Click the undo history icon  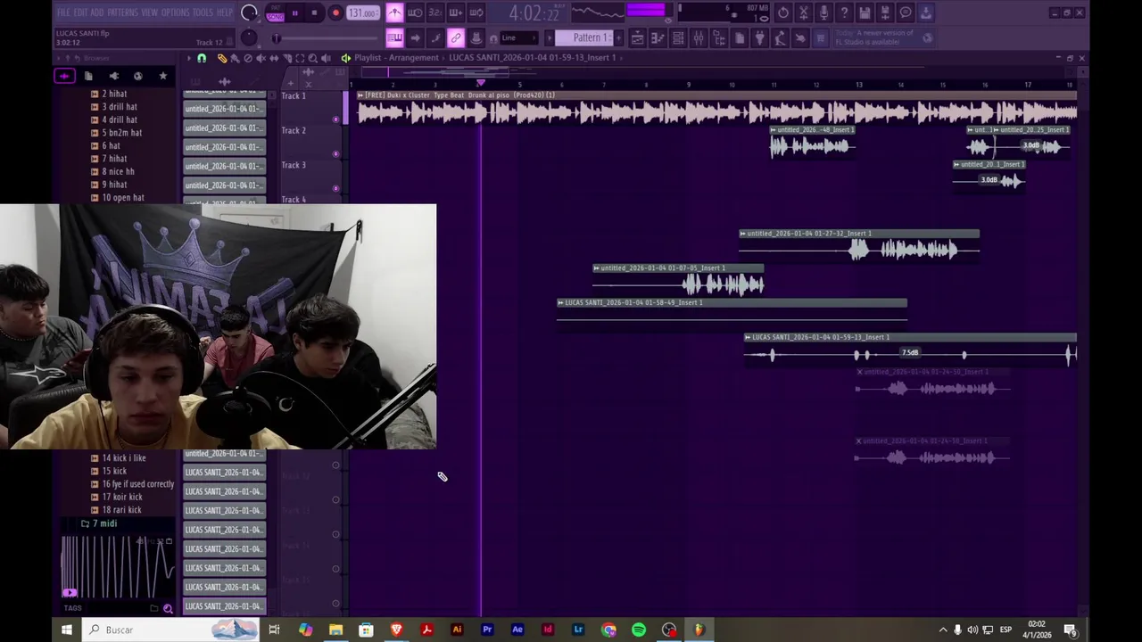(x=783, y=12)
